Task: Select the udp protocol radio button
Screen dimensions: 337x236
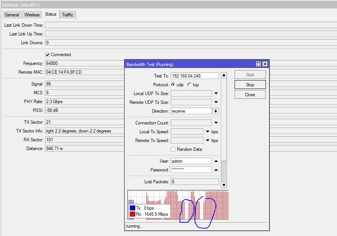Action: 173,85
